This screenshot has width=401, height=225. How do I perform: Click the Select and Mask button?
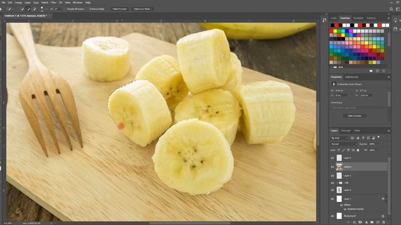142,9
